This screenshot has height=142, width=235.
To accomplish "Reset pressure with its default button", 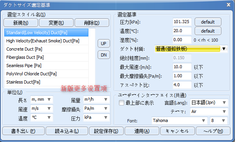I will pos(208,22).
